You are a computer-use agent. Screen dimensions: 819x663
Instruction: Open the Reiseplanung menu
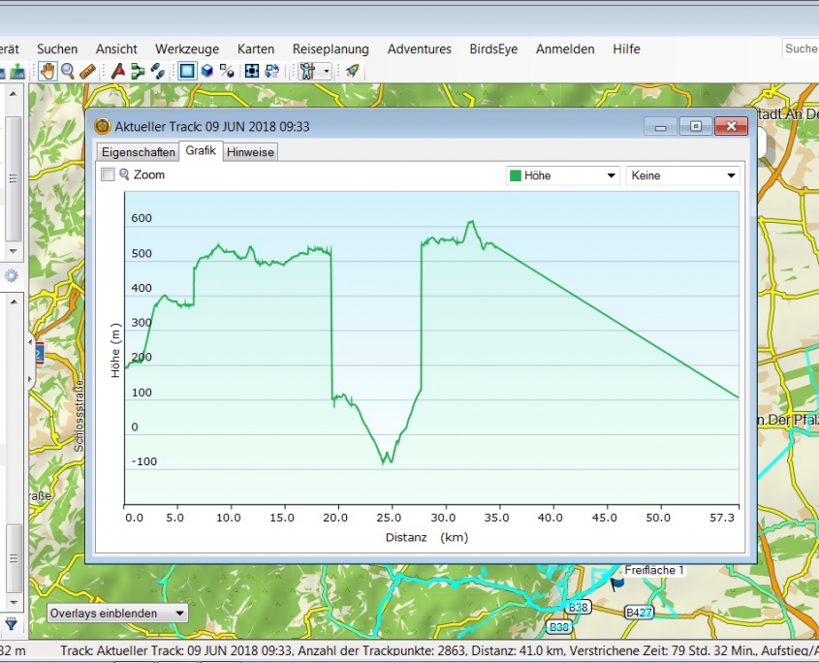pyautogui.click(x=331, y=49)
